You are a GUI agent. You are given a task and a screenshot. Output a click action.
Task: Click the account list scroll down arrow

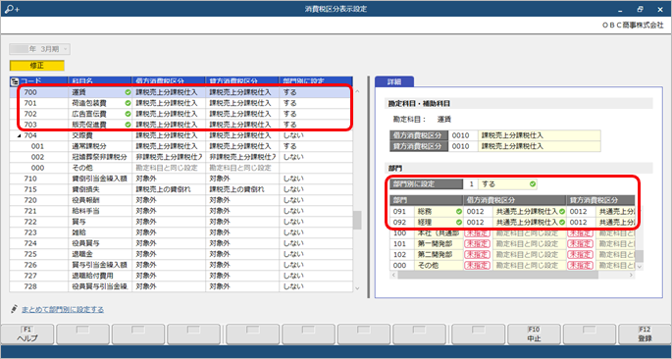pyautogui.click(x=357, y=288)
